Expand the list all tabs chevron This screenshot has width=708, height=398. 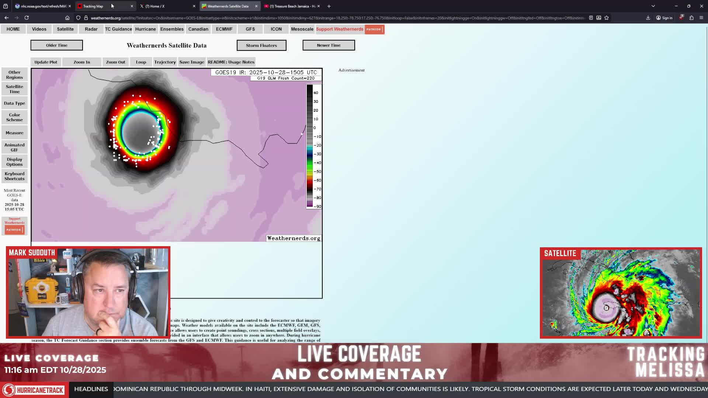(x=653, y=6)
